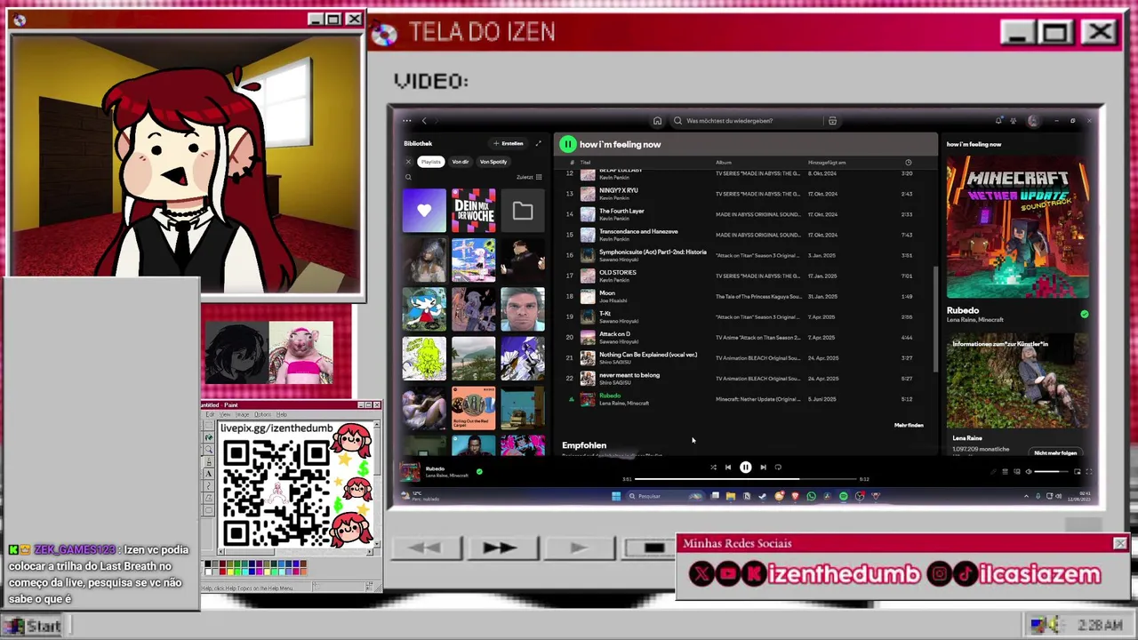This screenshot has height=640, width=1138.
Task: Mute Spotify with the speaker icon
Action: tap(1029, 471)
